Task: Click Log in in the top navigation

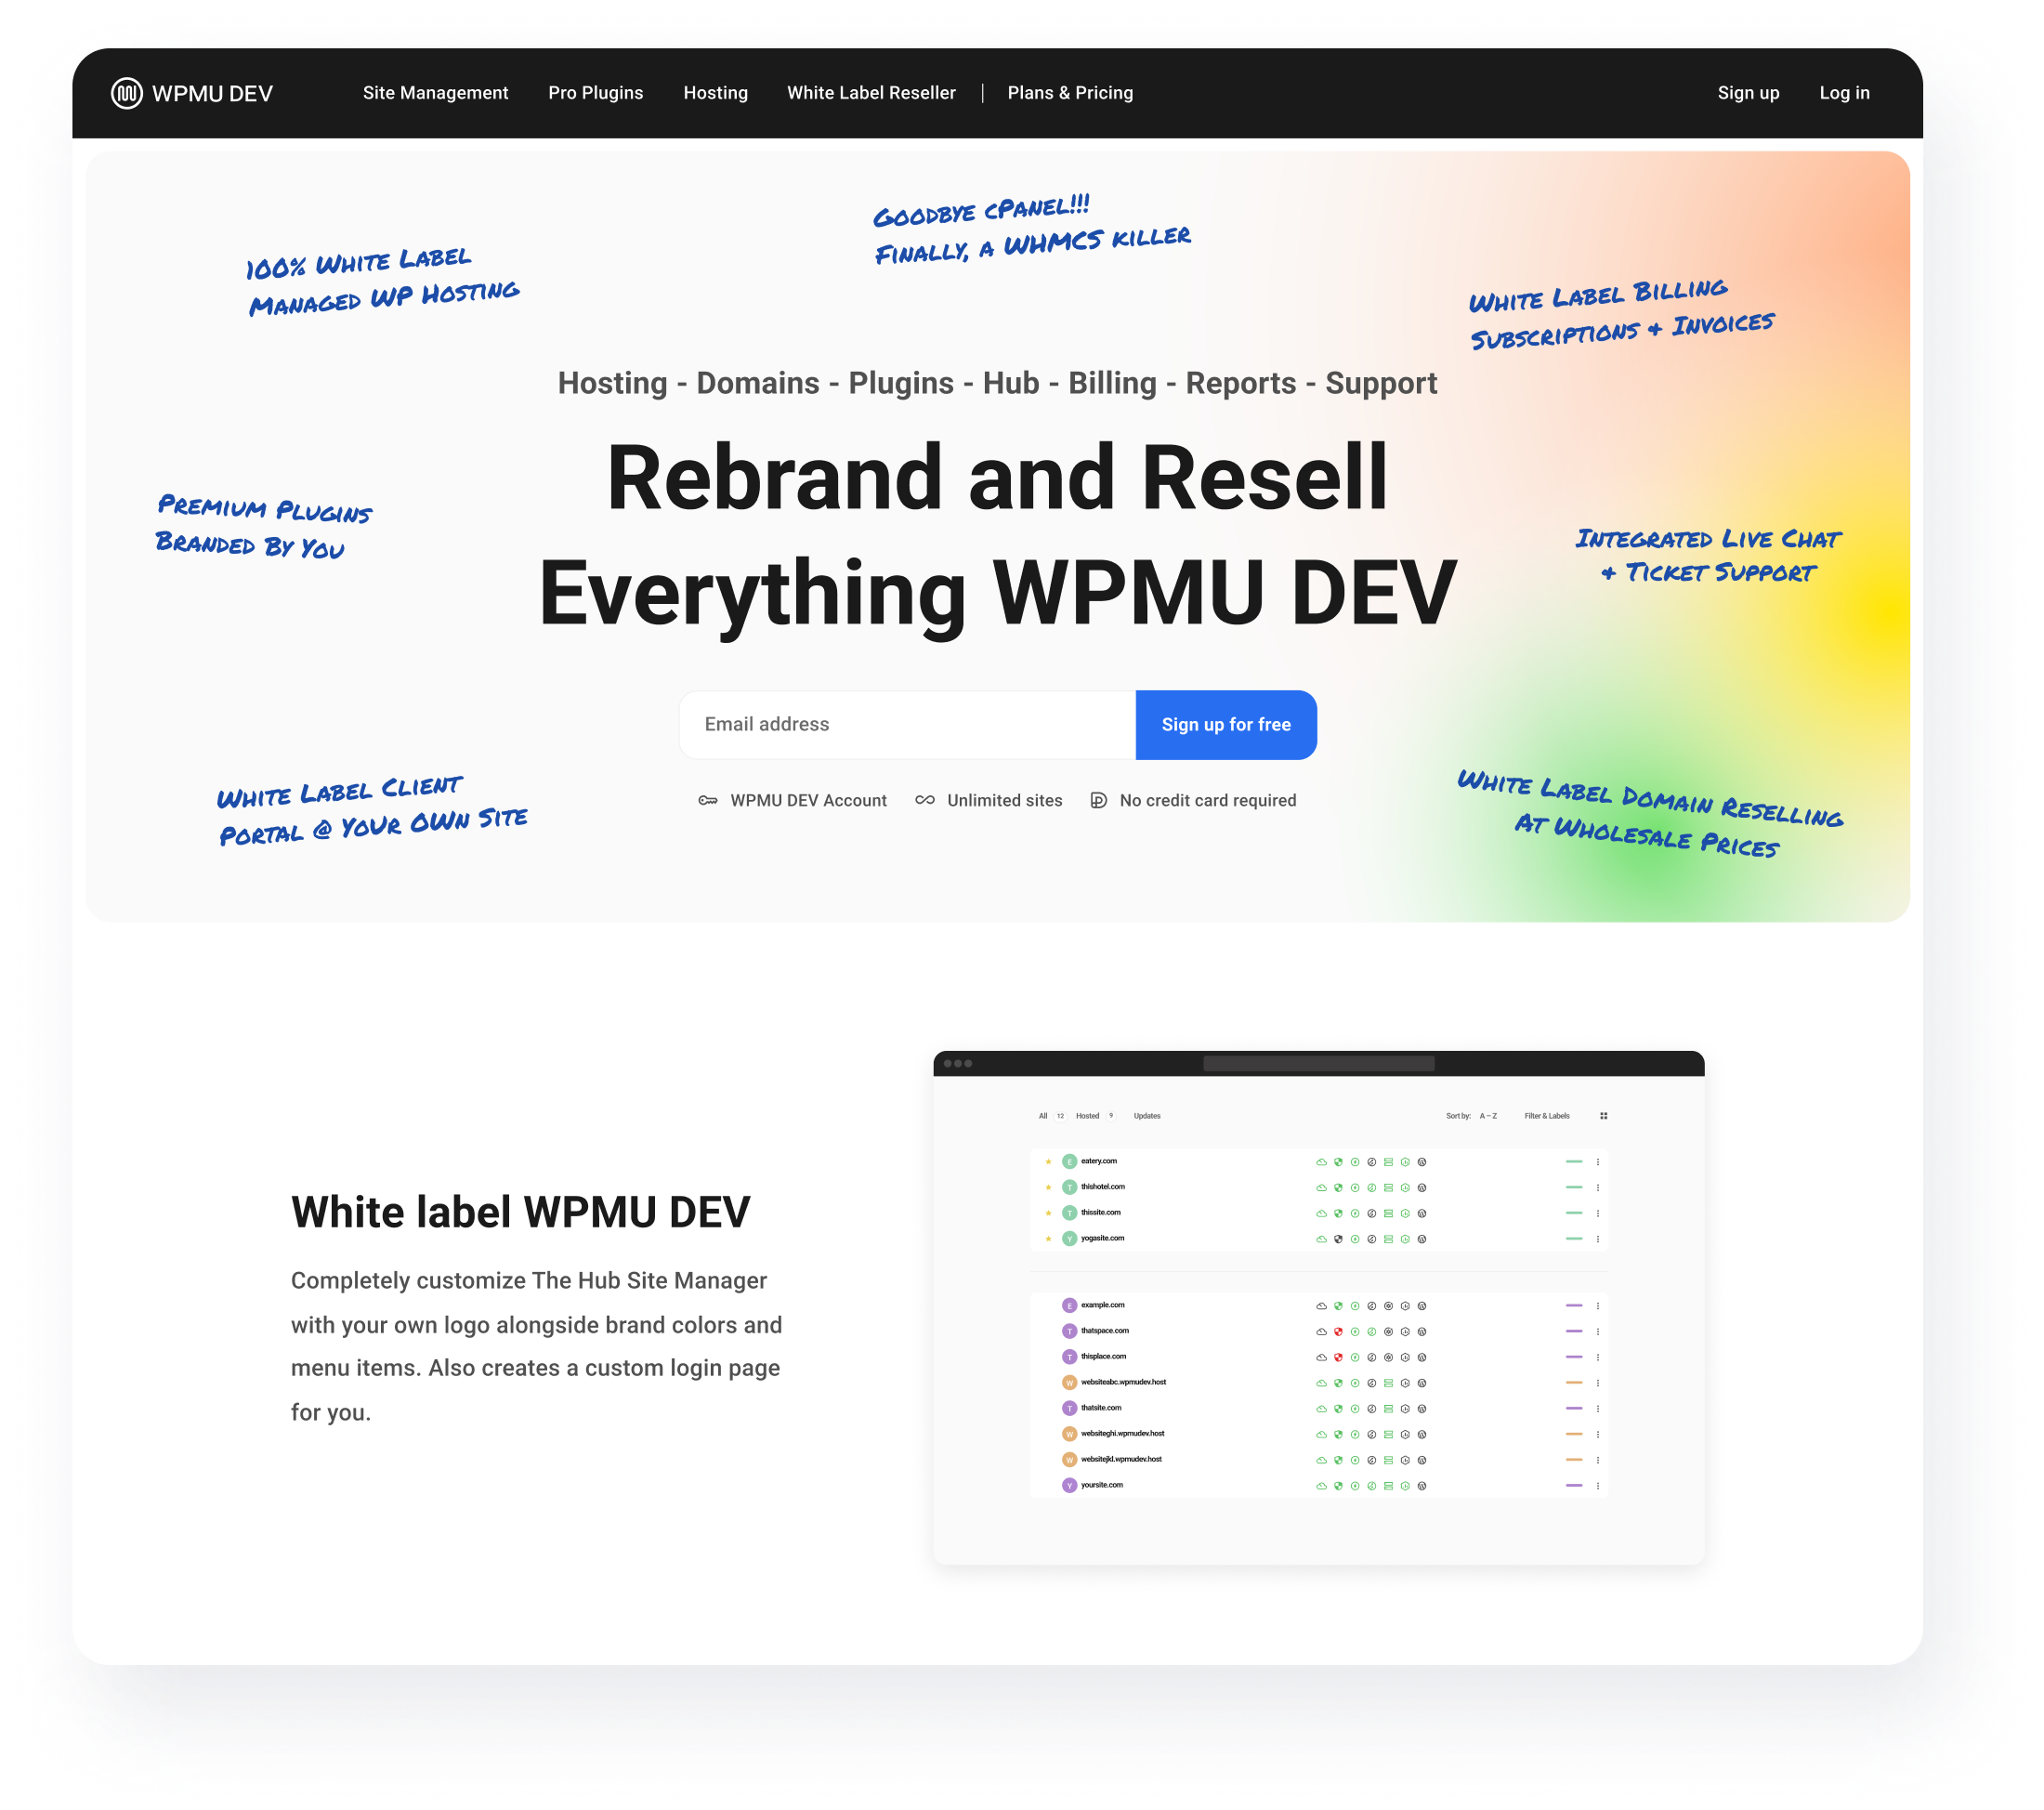Action: (x=1844, y=93)
